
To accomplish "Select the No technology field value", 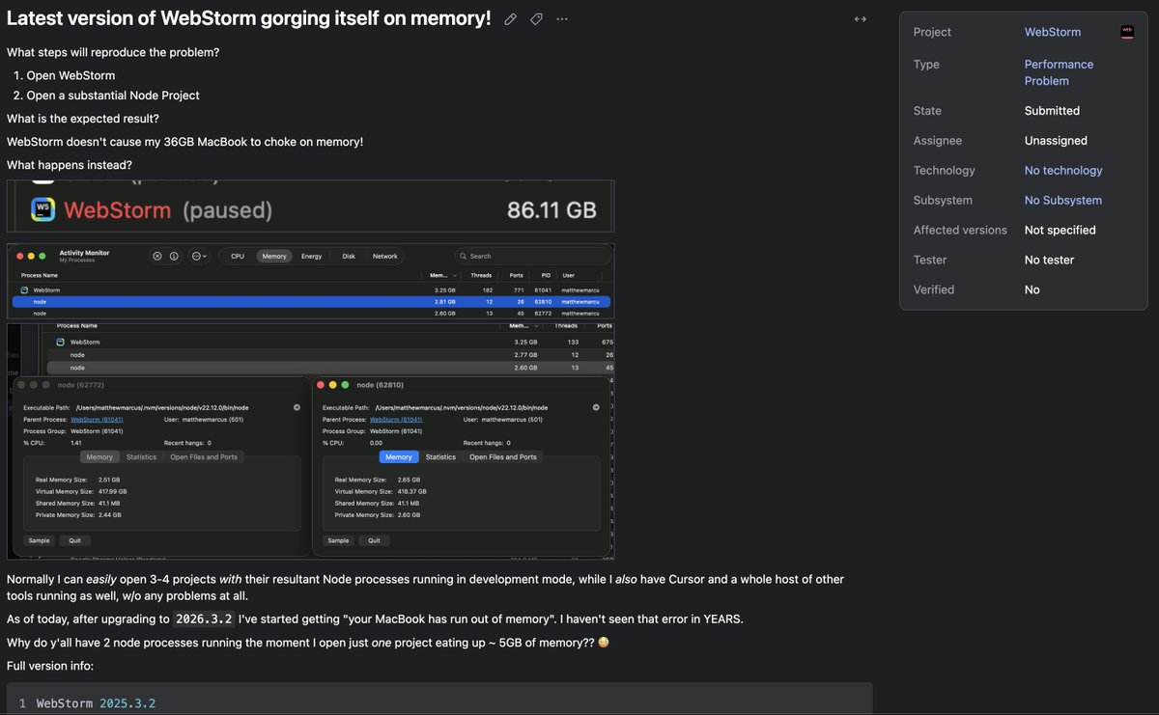I will (1063, 171).
